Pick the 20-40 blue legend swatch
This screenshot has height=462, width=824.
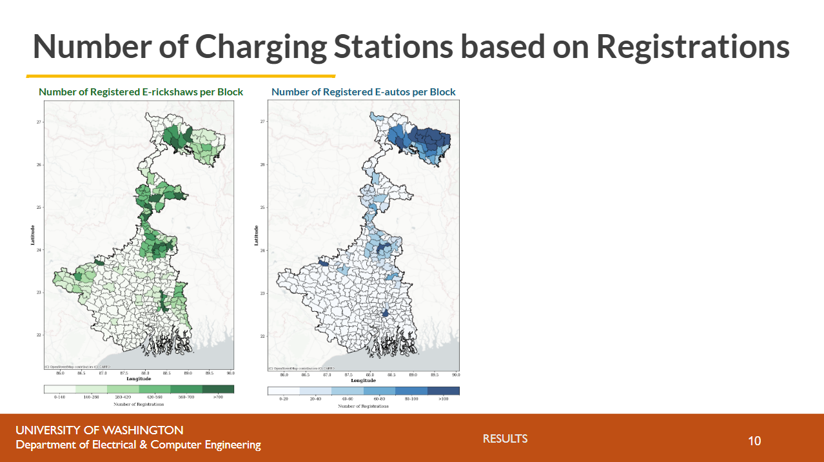pyautogui.click(x=315, y=390)
